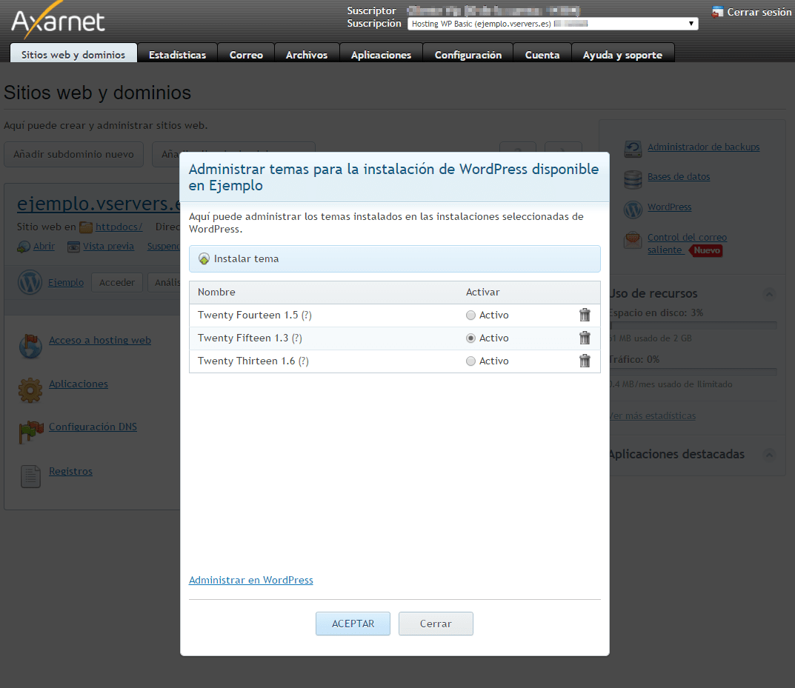Viewport: 795px width, 688px height.
Task: Click the Instalar tema arrow icon
Action: coord(204,259)
